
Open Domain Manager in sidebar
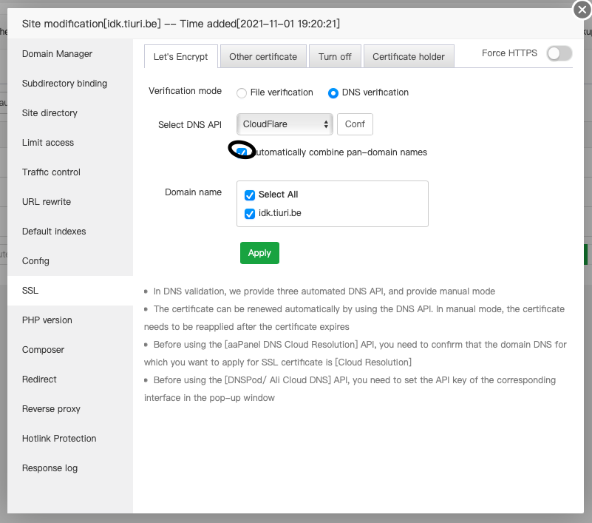[58, 54]
